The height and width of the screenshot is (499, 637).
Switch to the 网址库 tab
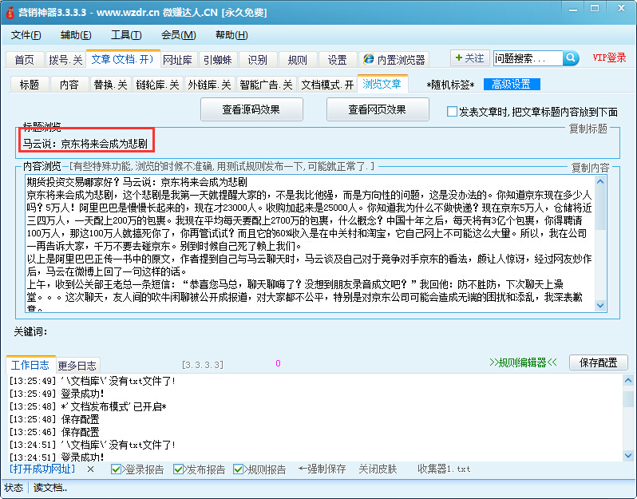177,60
